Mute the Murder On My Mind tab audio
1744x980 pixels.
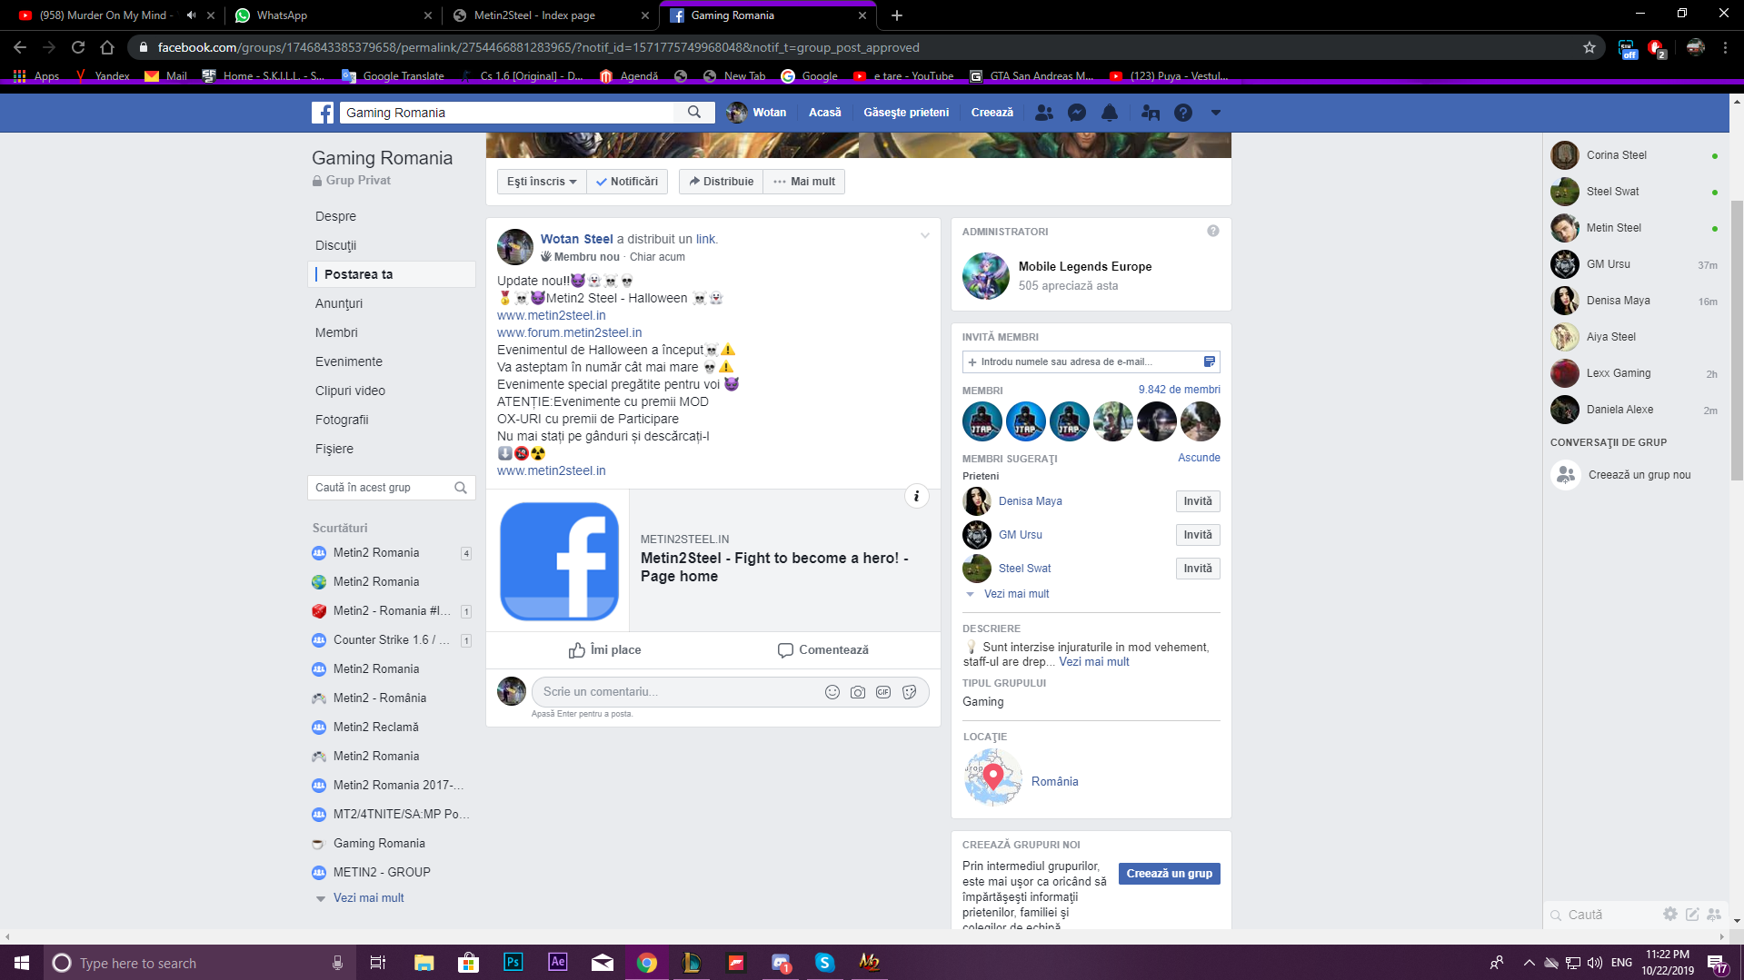click(x=191, y=15)
